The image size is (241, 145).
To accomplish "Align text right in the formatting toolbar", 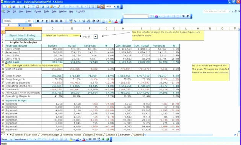I will pos(61,21).
